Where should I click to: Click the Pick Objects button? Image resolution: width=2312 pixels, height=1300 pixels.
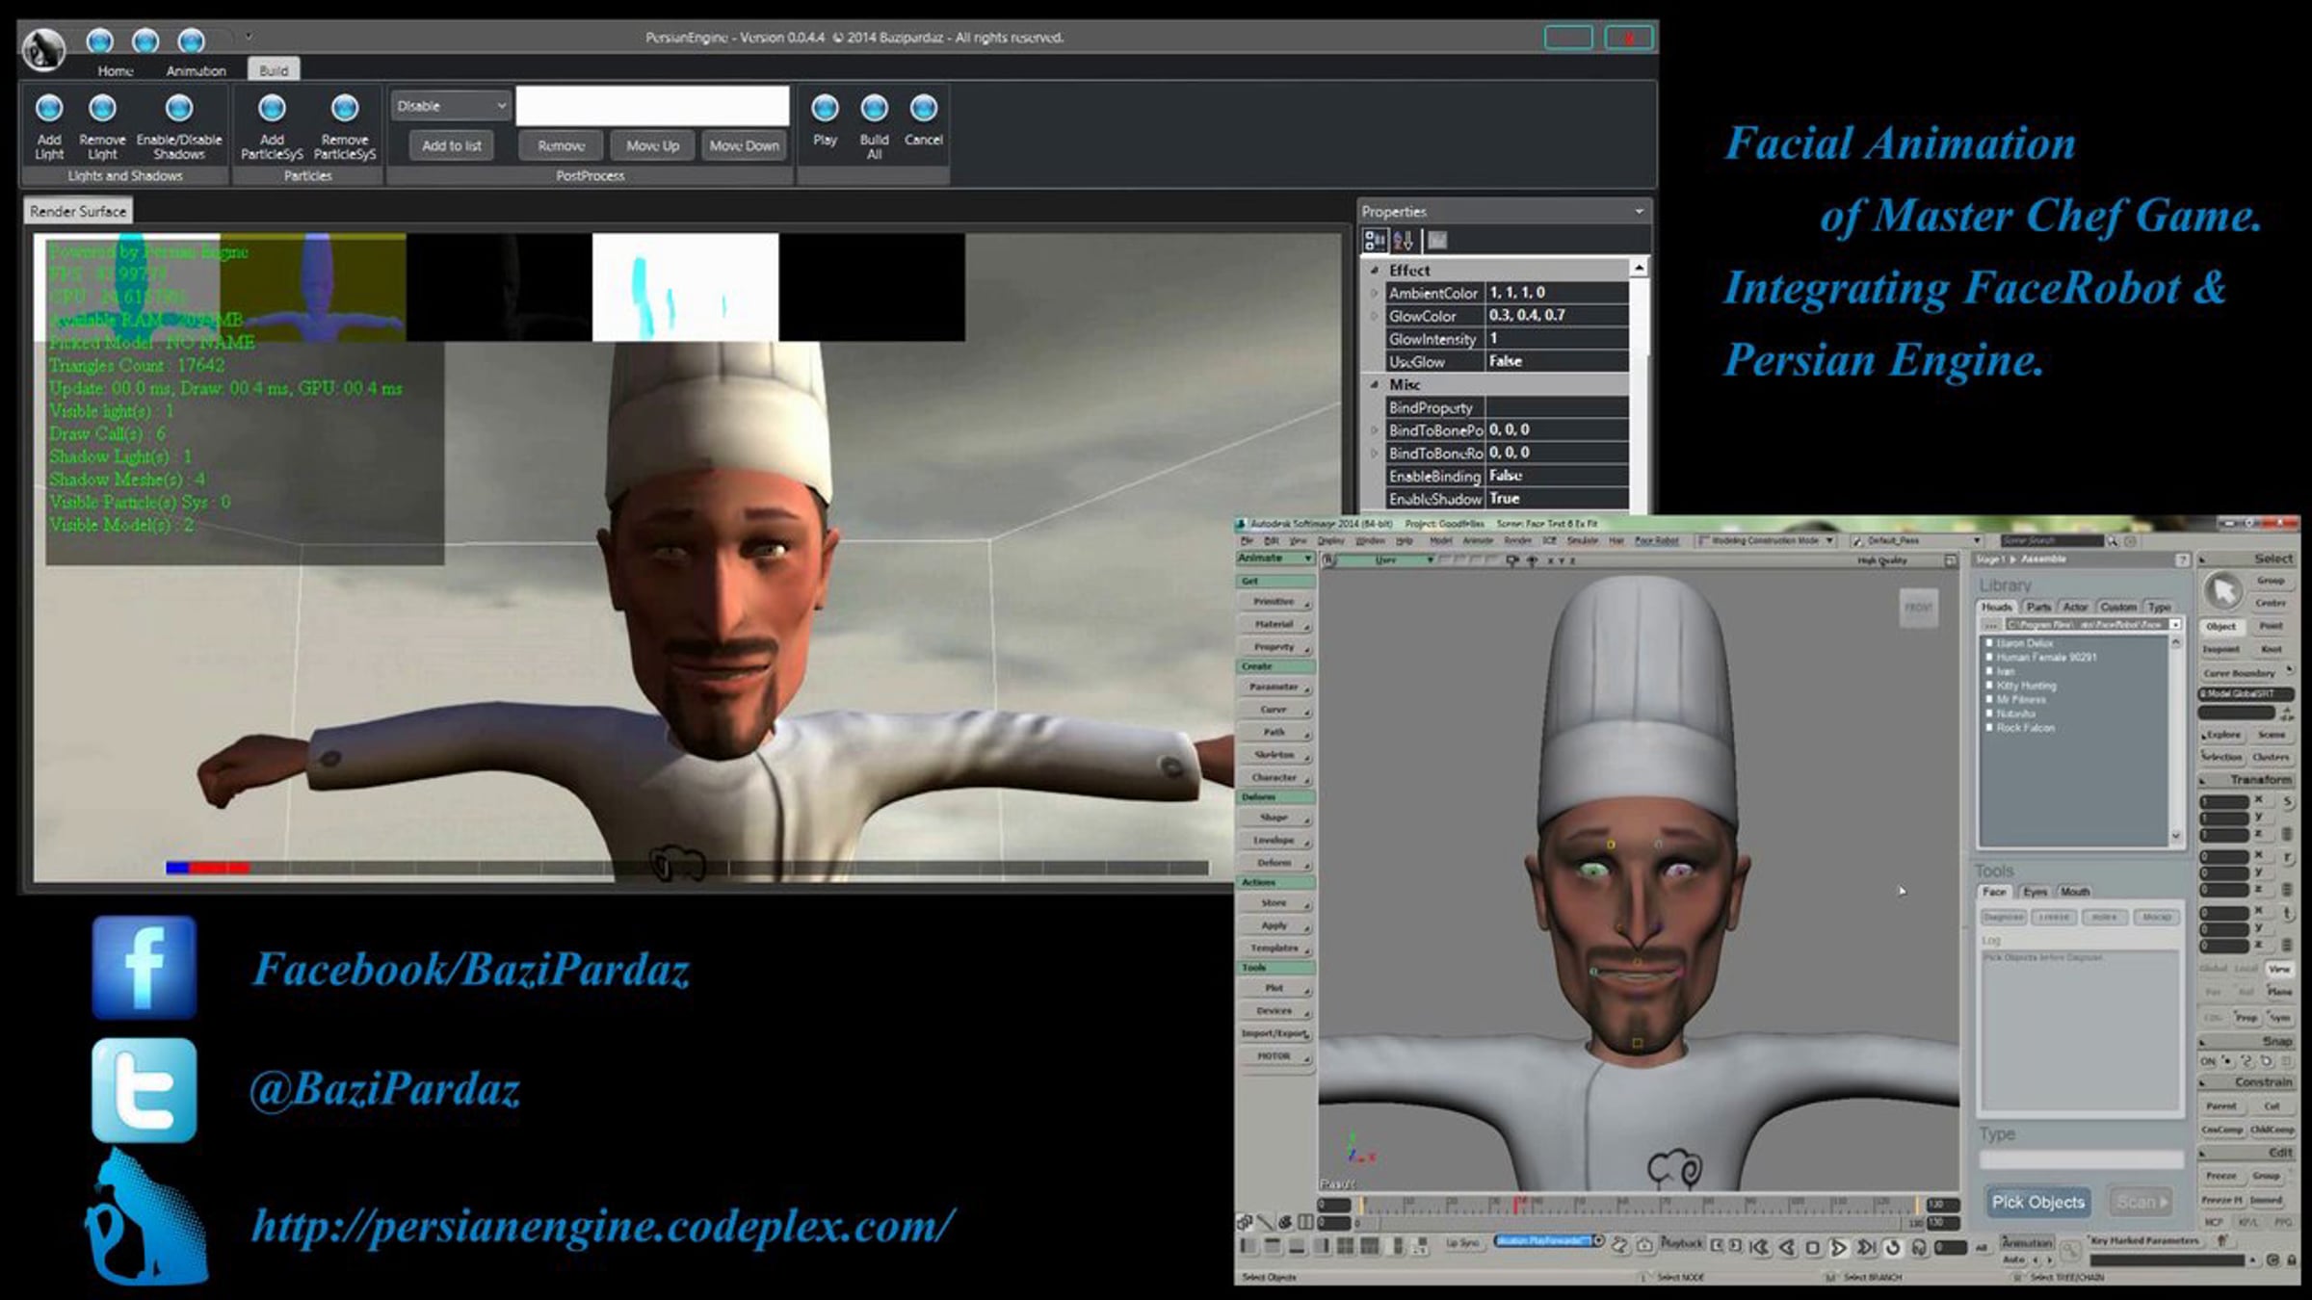point(2037,1202)
